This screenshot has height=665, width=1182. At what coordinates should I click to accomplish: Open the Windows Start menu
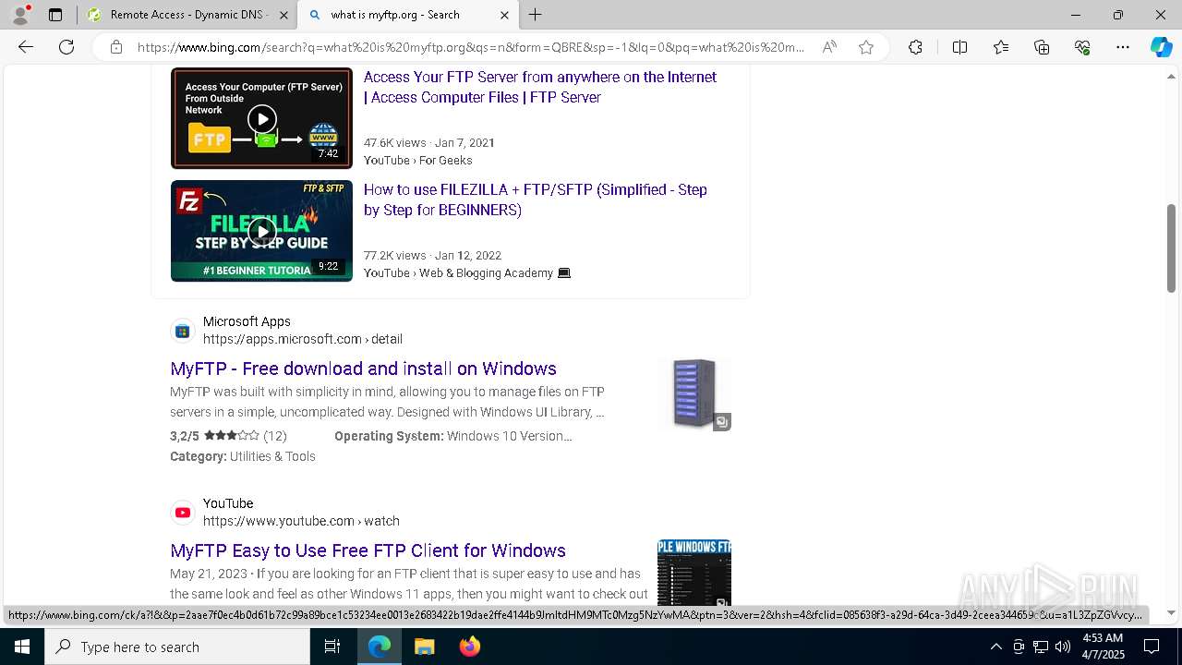pos(22,647)
